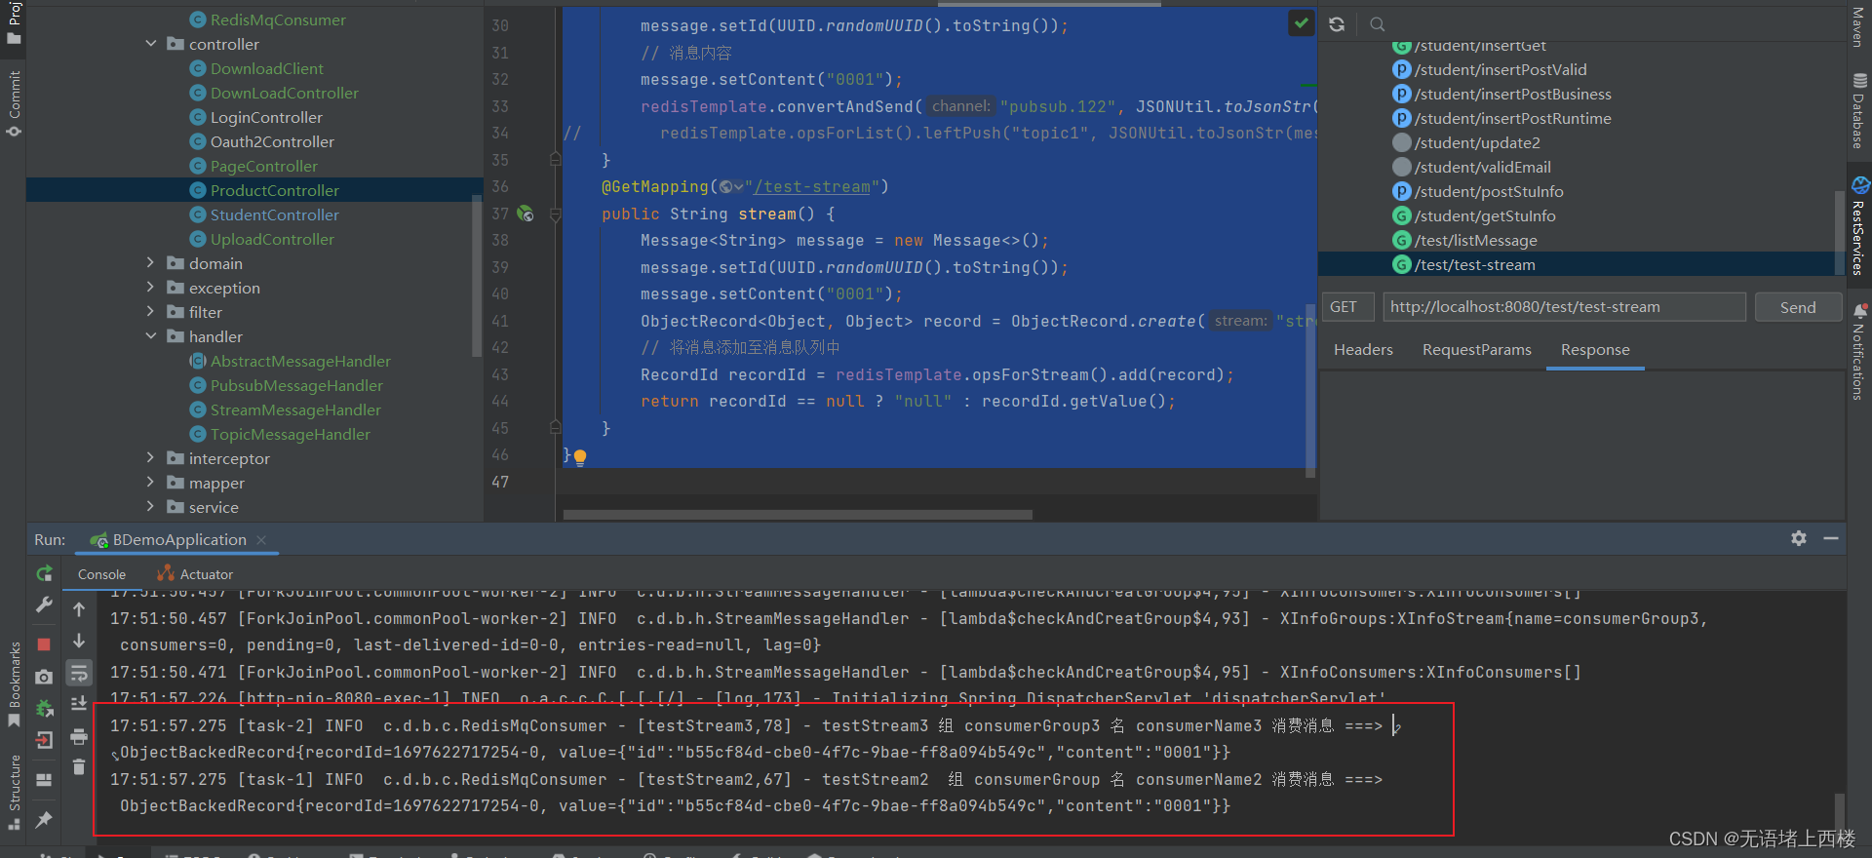Open Run panel settings gear

point(1799,538)
